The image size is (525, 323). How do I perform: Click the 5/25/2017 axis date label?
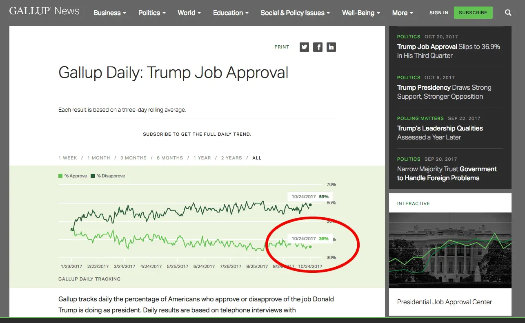pos(178,266)
